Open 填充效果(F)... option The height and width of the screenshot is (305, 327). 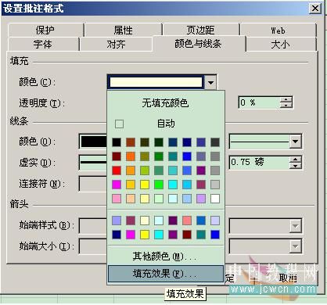coord(165,274)
